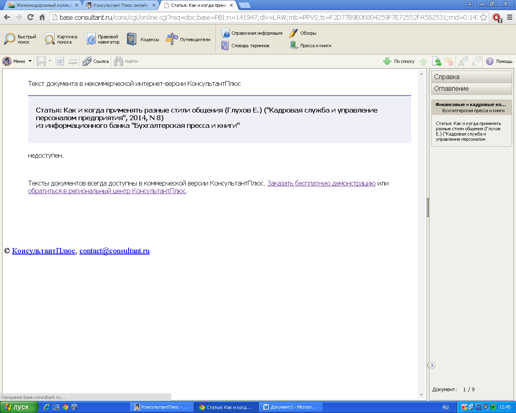Bookmark this page with star icon

(x=483, y=17)
